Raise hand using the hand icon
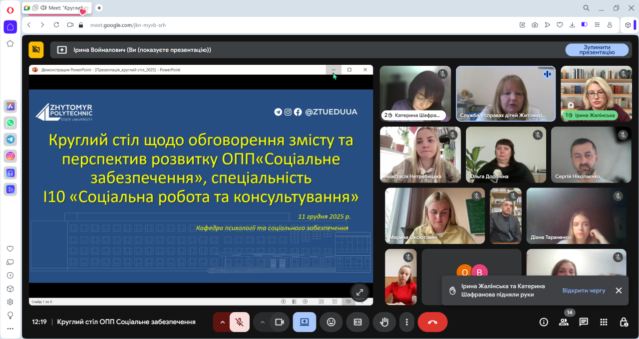Image resolution: width=639 pixels, height=339 pixels. (x=384, y=322)
